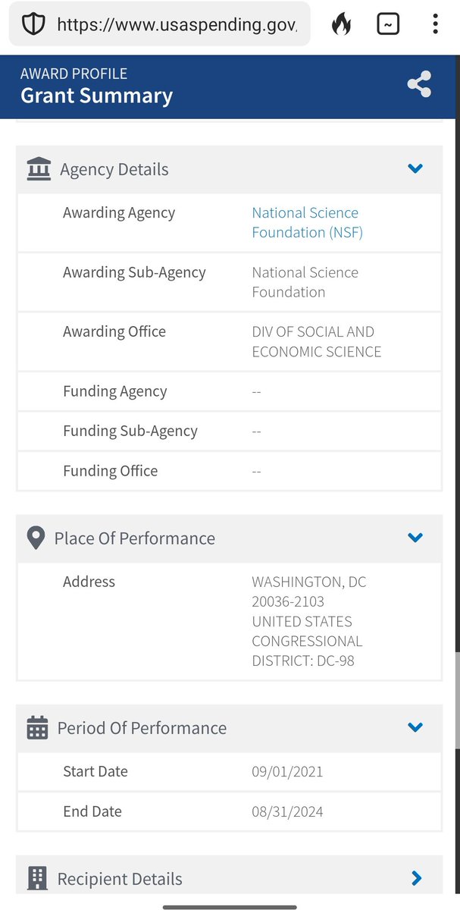Expand the Recipient Details section chevron
Image resolution: width=460 pixels, height=910 pixels.
click(x=416, y=878)
